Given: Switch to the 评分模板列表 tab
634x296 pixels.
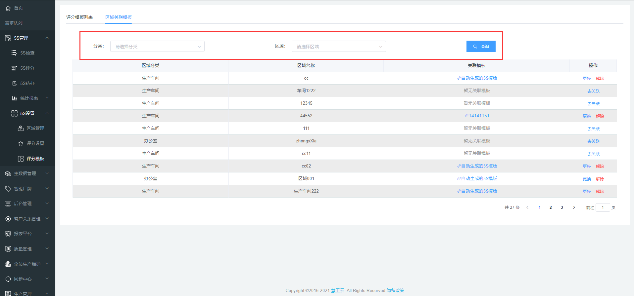Looking at the screenshot, I should (79, 17).
